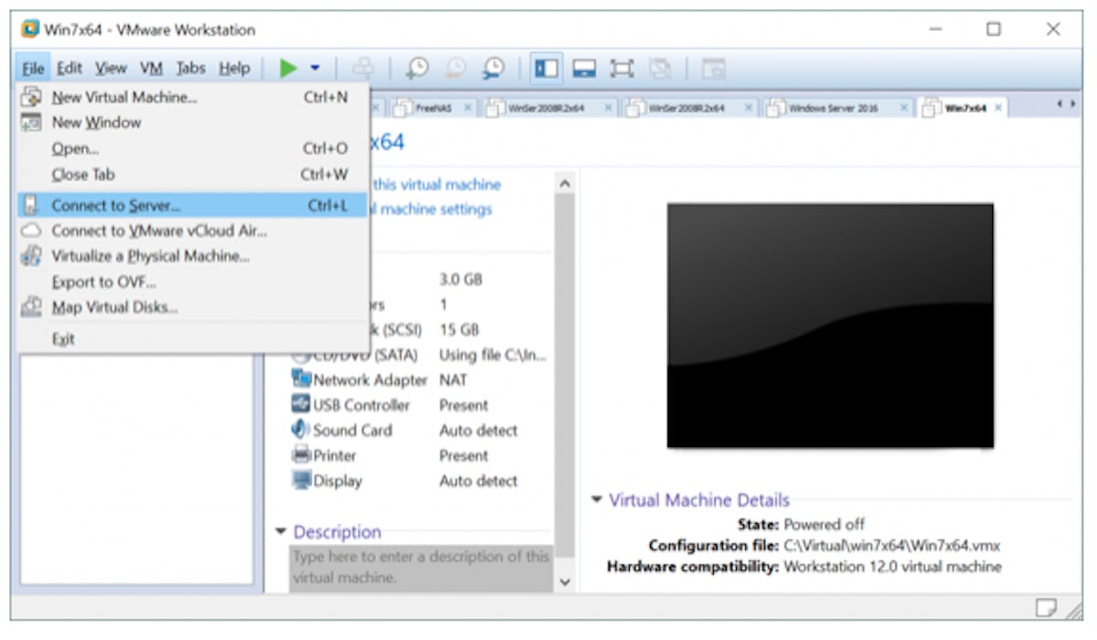Close the FreeNAS tab
Screen dimensions: 1097x640
pos(468,108)
